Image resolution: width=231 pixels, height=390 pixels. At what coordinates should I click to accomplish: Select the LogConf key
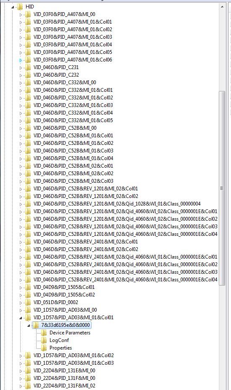[59, 340]
